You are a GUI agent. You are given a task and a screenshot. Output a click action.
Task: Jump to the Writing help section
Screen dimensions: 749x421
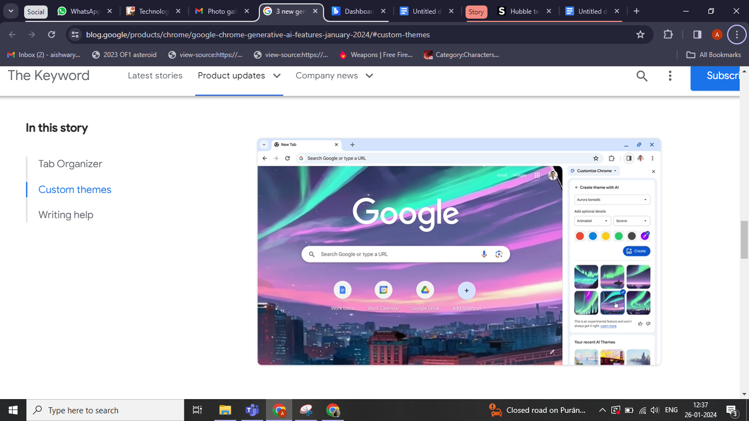point(66,215)
